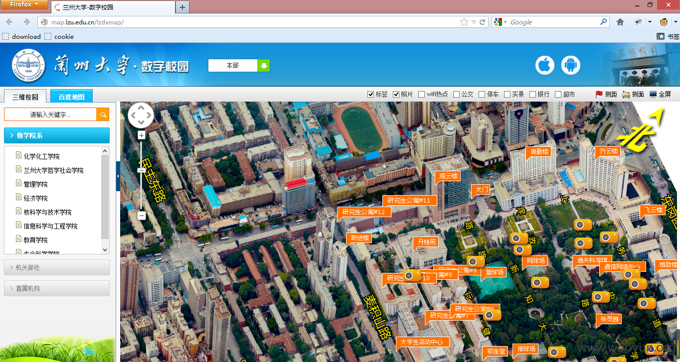Viewport: 680px width, 362px height.
Task: Enable the 公交 bus checkbox
Action: [456, 94]
